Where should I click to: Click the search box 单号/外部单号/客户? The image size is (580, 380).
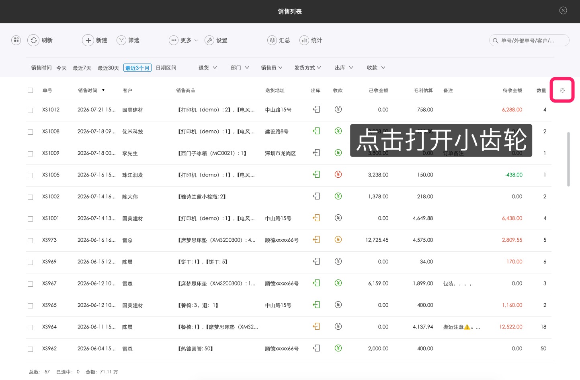(529, 41)
